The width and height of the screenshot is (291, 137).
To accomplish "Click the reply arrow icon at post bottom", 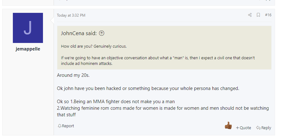I will [258, 128].
